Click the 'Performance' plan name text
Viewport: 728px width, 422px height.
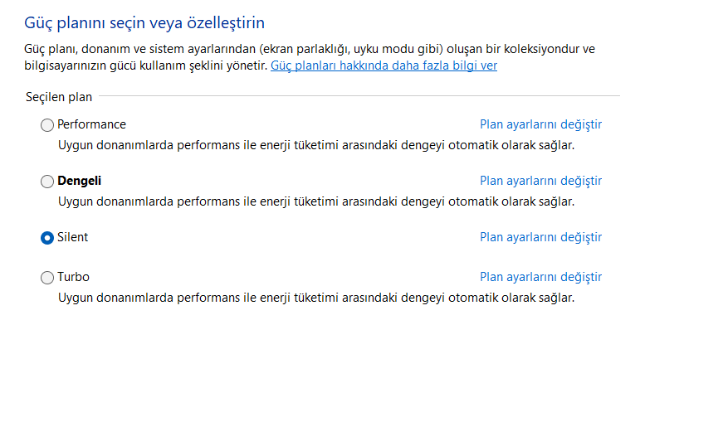pos(91,124)
